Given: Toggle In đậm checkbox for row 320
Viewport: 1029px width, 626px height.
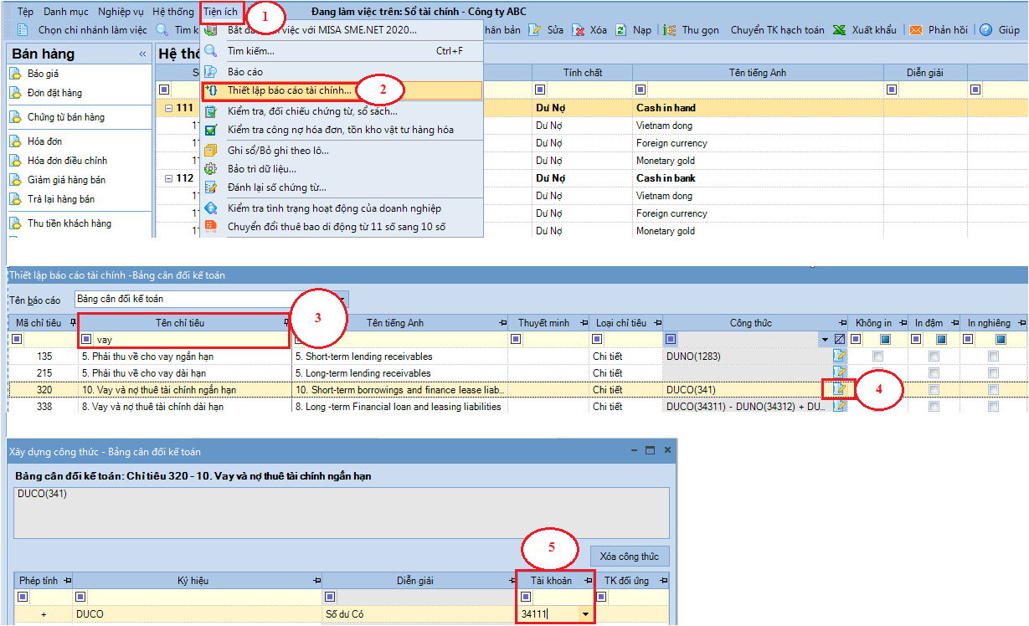Looking at the screenshot, I should (934, 390).
